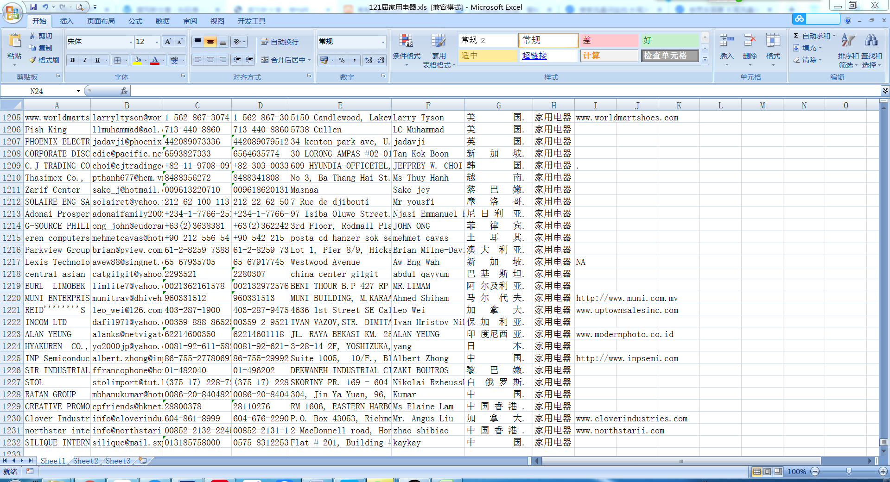The width and height of the screenshot is (890, 482).
Task: Click the Increase Font Size icon
Action: pos(168,42)
